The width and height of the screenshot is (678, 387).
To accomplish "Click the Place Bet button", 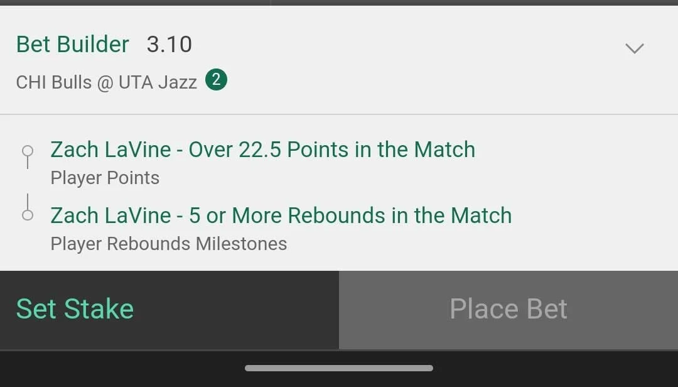I will [508, 310].
